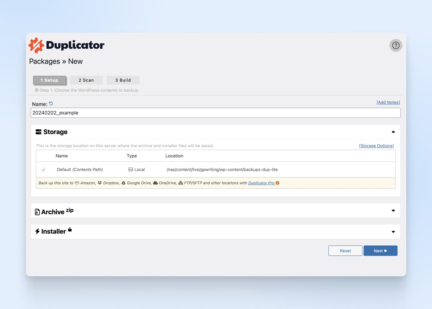
Task: Switch to the 3 Build step tab
Action: point(123,80)
